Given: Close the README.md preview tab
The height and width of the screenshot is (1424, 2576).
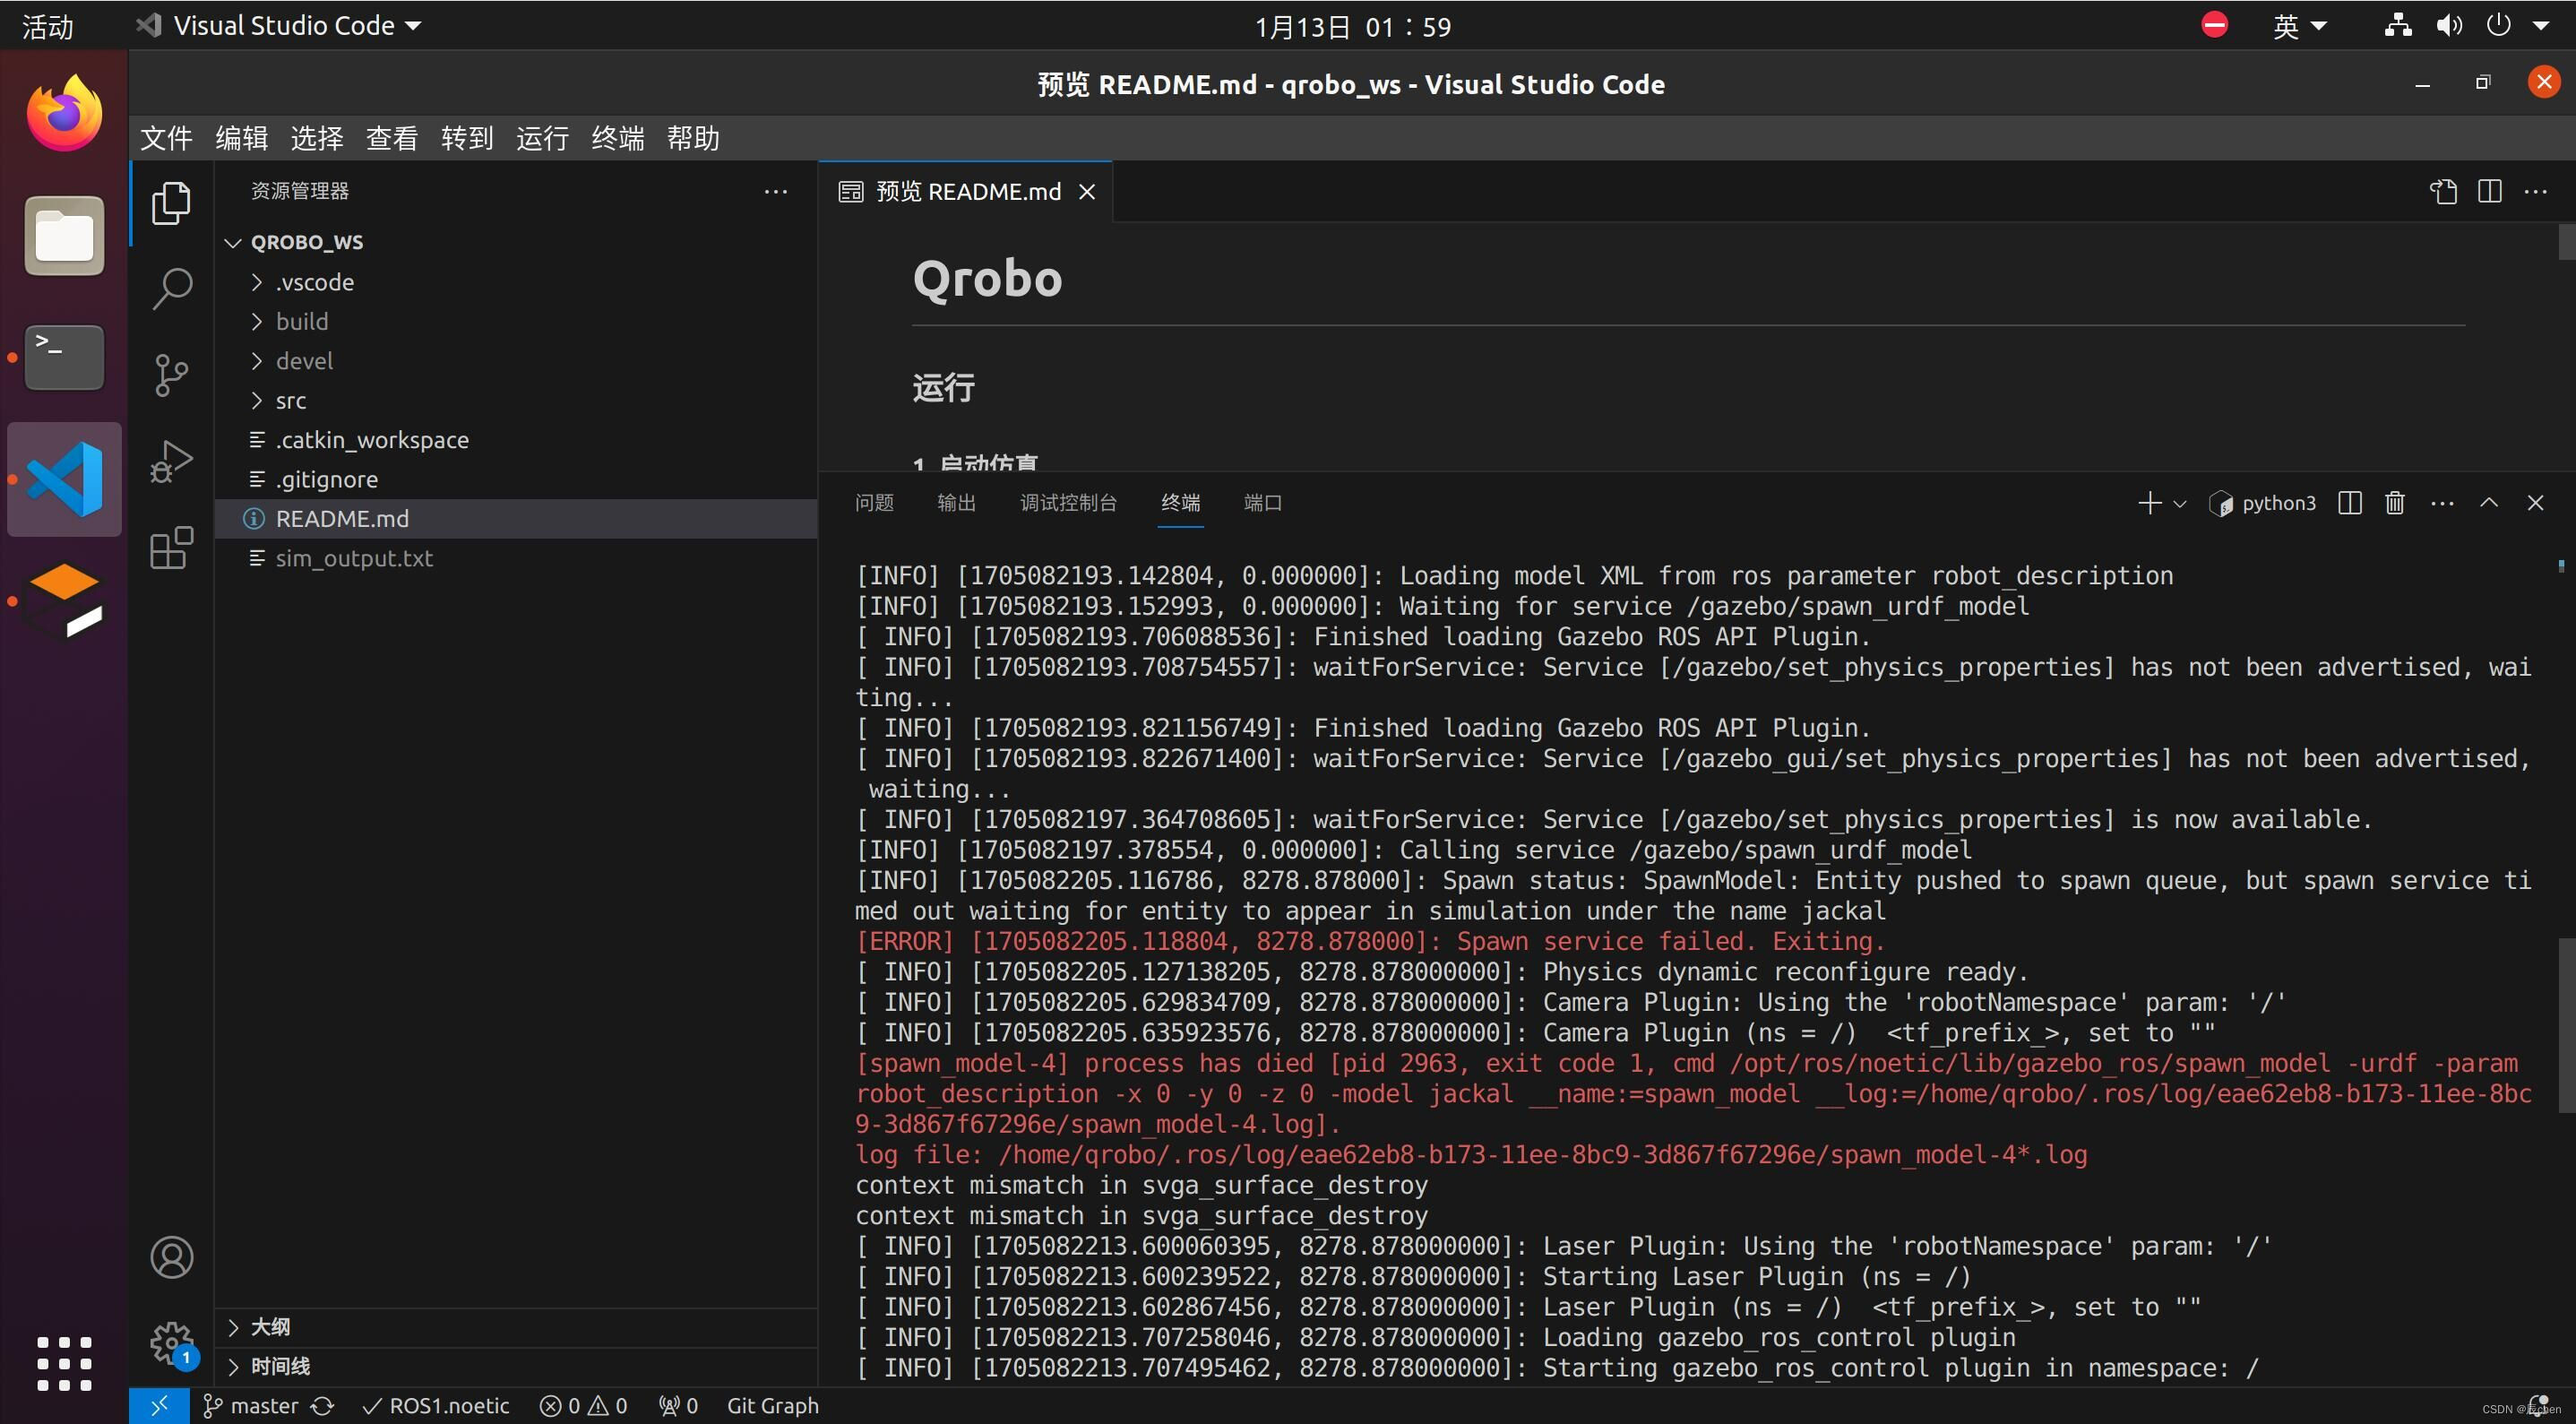Looking at the screenshot, I should pos(1087,191).
